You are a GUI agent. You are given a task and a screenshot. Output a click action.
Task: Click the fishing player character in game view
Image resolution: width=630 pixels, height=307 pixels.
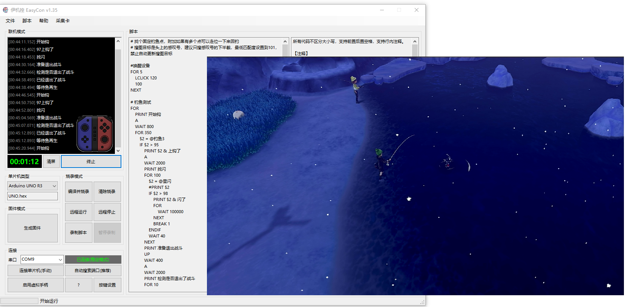point(381,163)
